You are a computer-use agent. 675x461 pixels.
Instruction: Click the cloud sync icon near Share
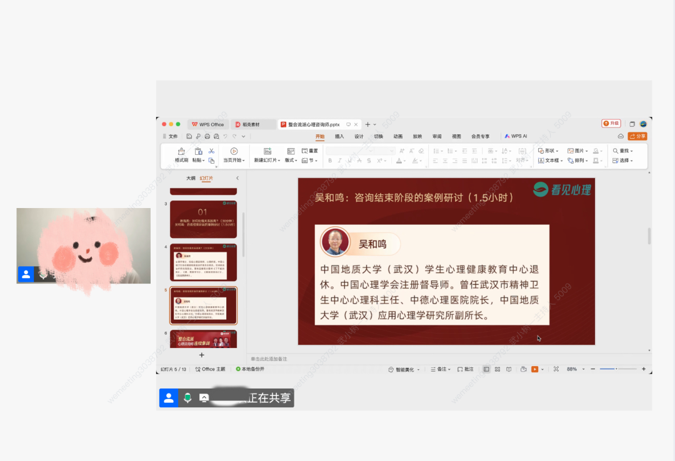(x=621, y=136)
